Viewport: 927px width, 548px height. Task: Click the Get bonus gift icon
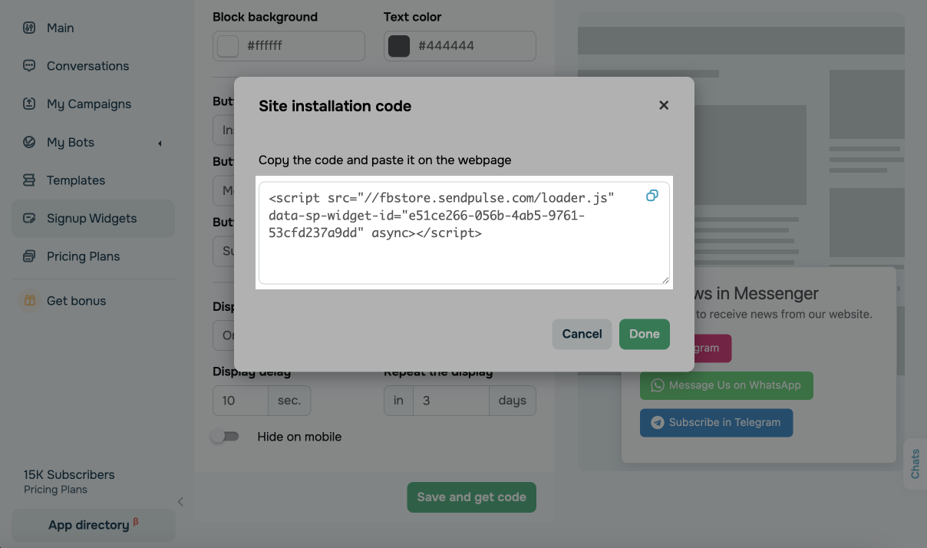[29, 301]
